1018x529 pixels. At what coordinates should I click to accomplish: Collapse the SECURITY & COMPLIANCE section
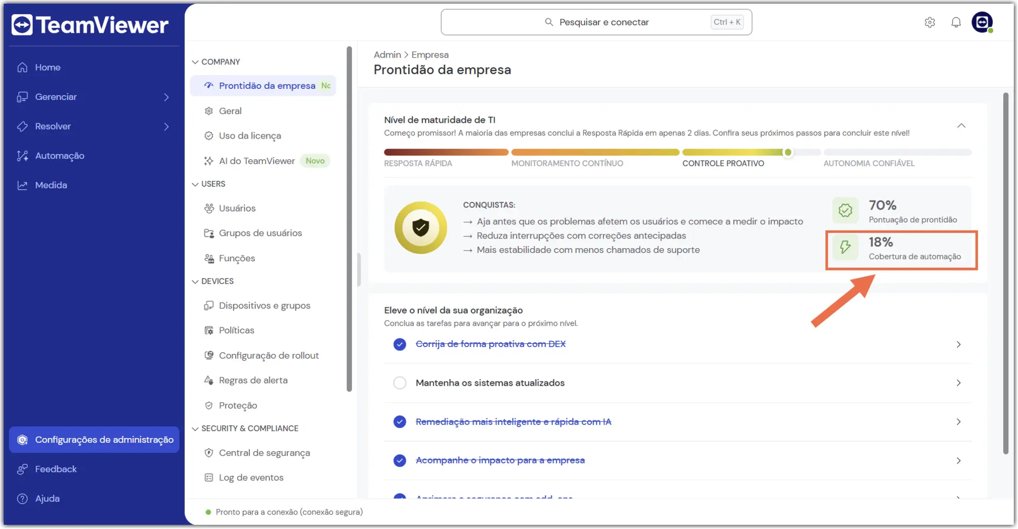195,428
